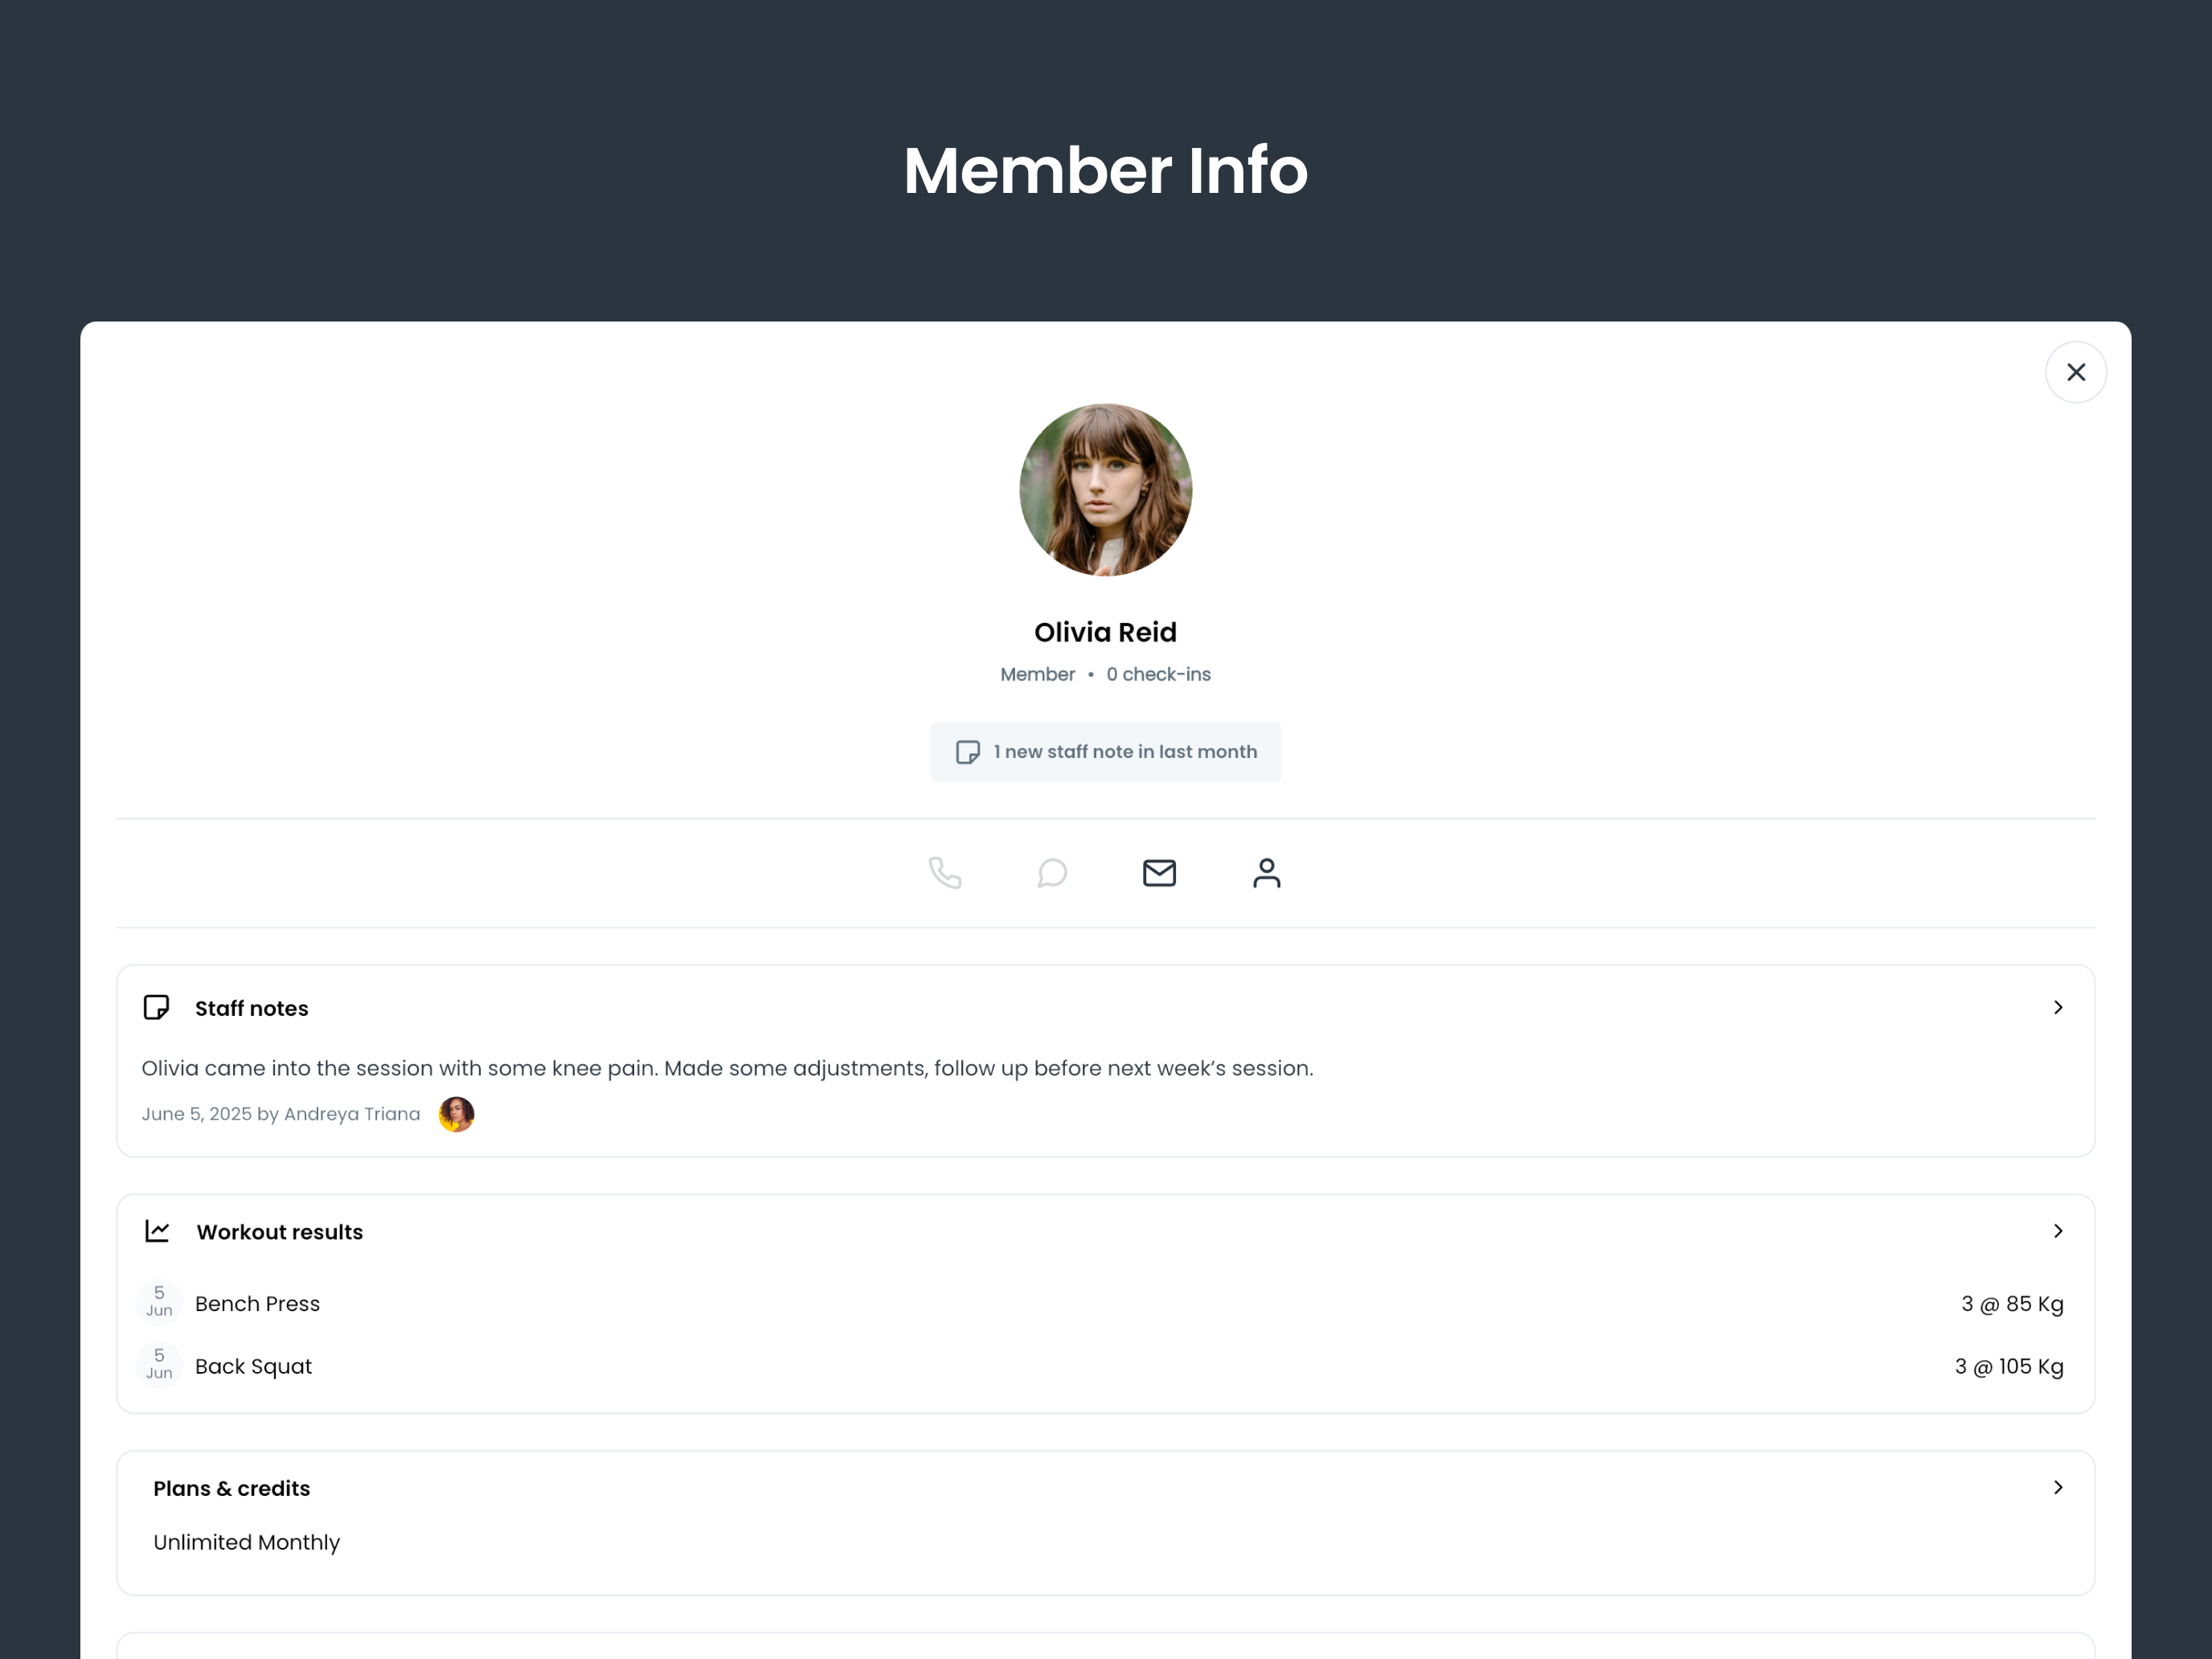
Task: Click the '3 @ 105 Kg' result
Action: point(2009,1367)
